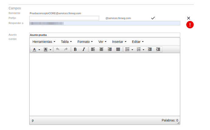Center align the text
The height and width of the screenshot is (130, 210).
pyautogui.click(x=101, y=49)
